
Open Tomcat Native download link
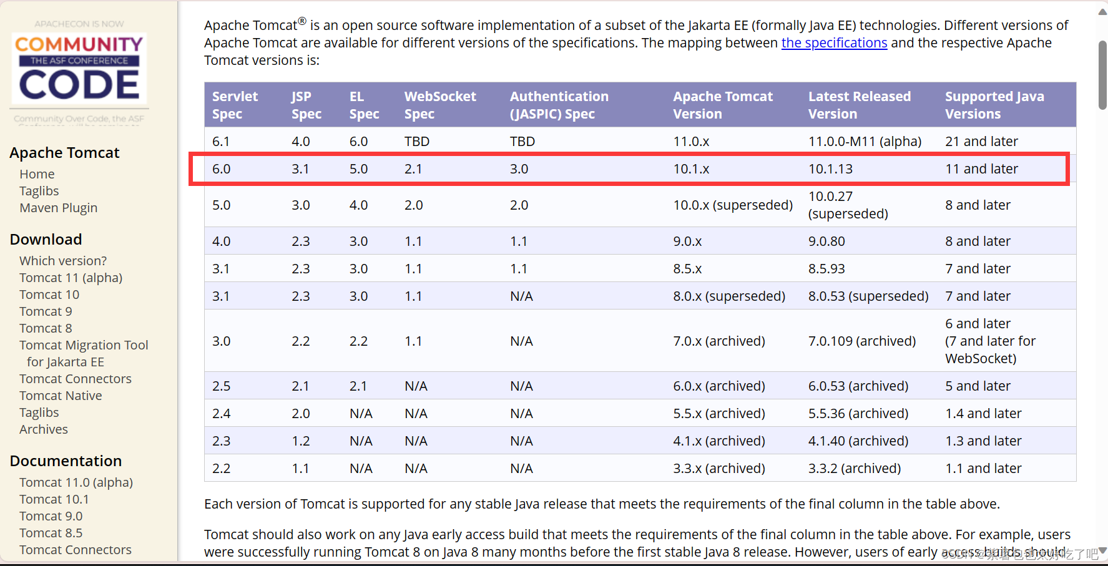pos(61,396)
